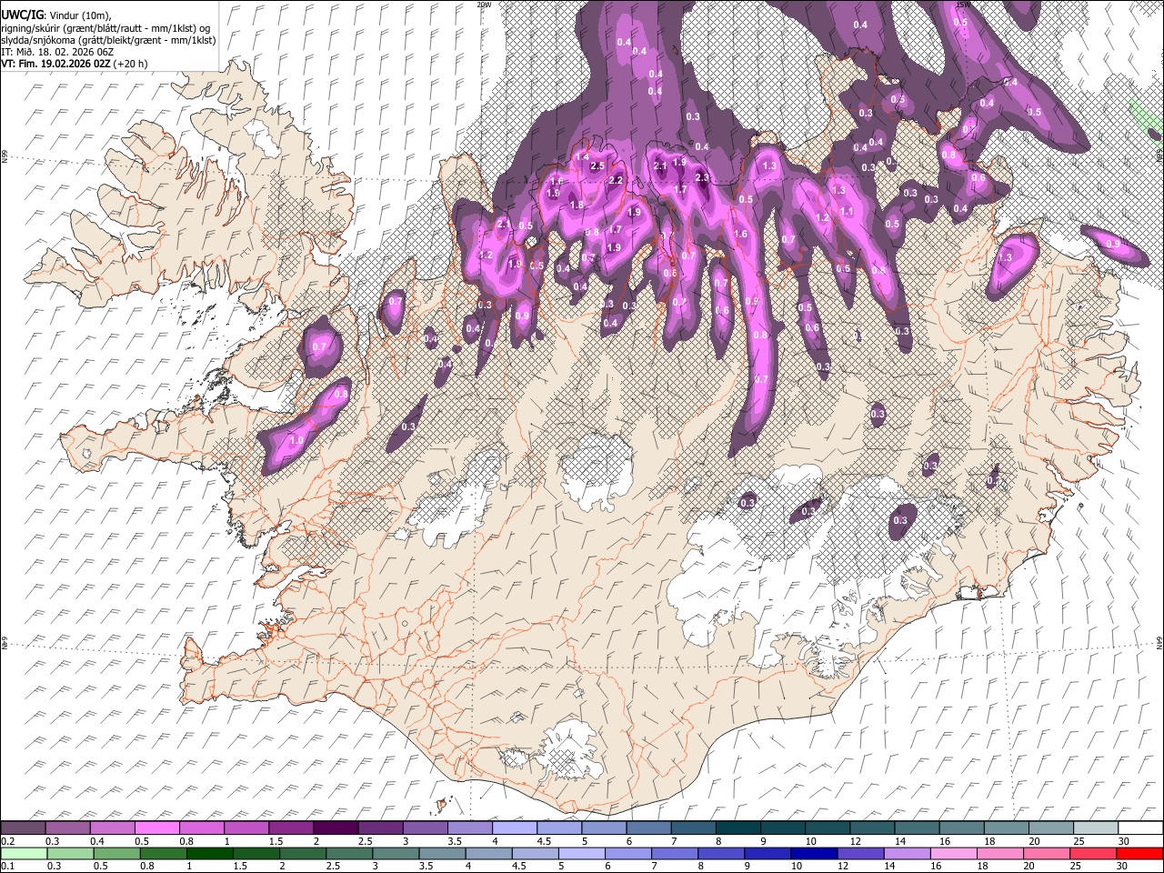The height and width of the screenshot is (873, 1164).
Task: Pick the dark green lower swatch at 1
Action: coord(209,853)
